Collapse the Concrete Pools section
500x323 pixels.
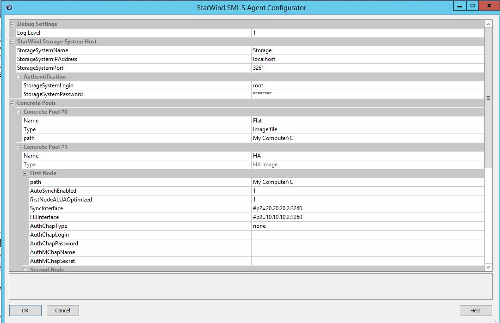[12, 103]
